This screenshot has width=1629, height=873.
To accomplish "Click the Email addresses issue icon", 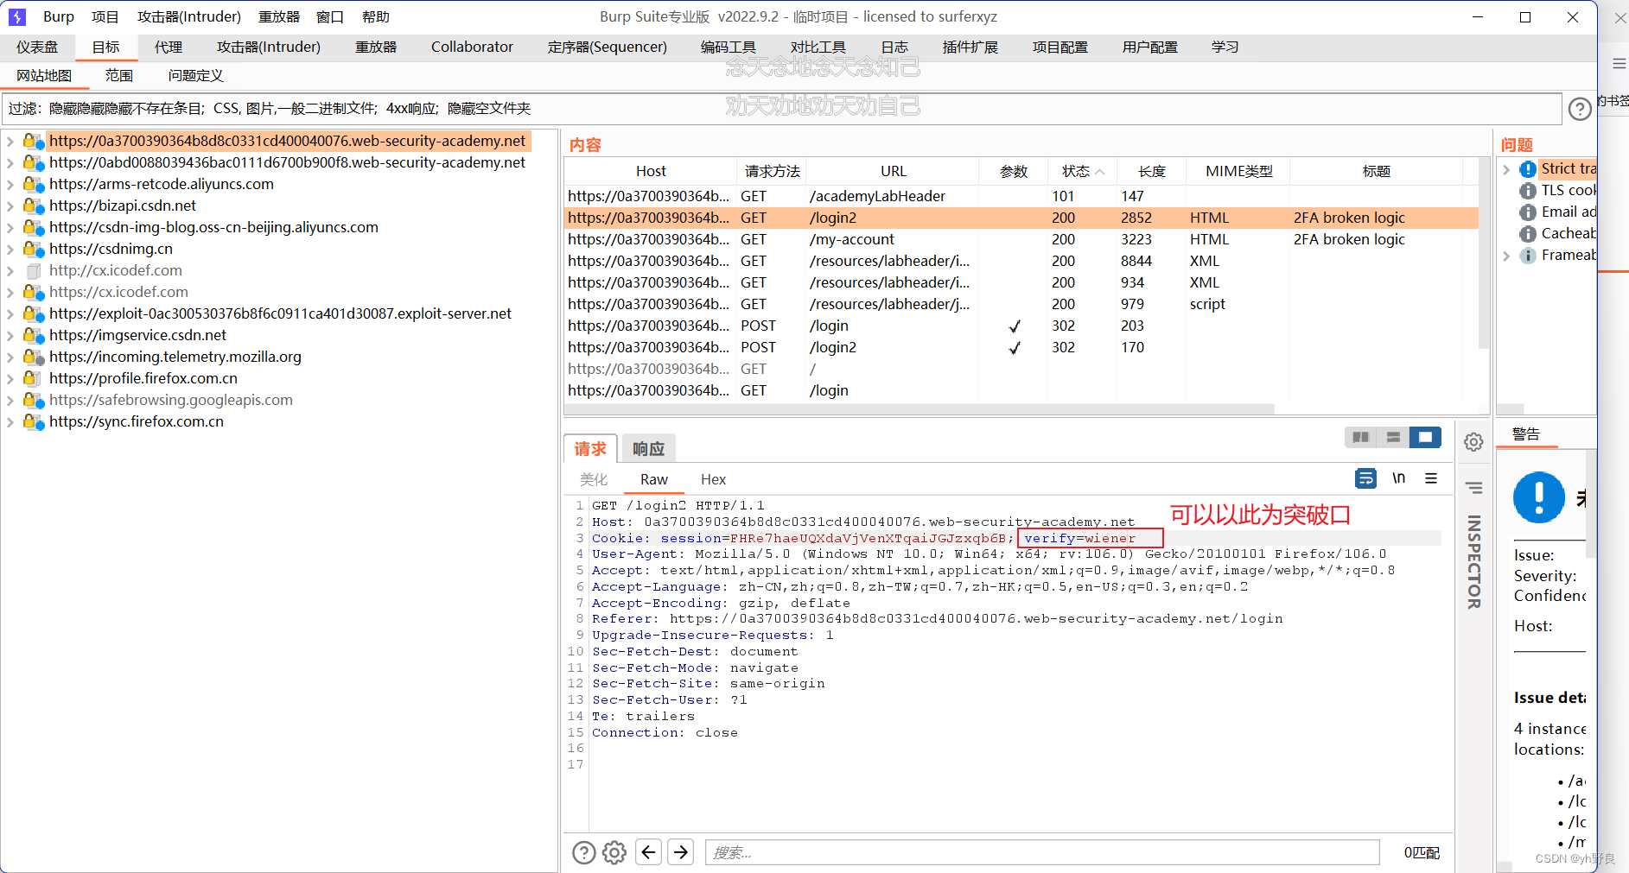I will click(x=1528, y=212).
